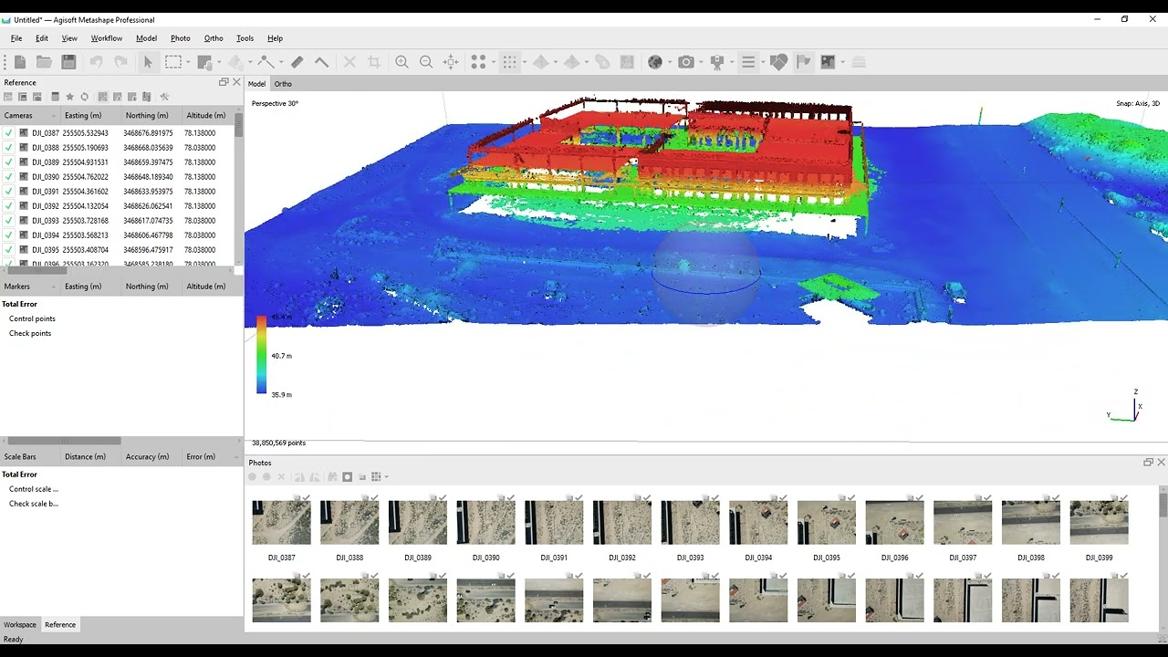Uncheck the DJI_0388 camera checkbox
The width and height of the screenshot is (1168, 657).
[x=8, y=148]
